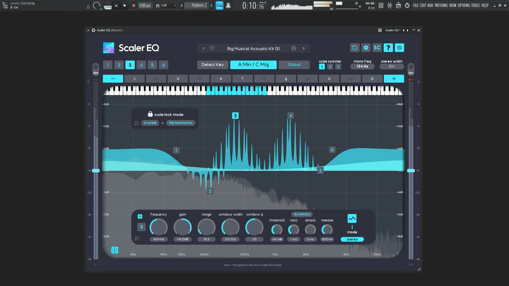Open Scaler EQ wrapper settings gear
This screenshot has width=509, height=286.
tap(93, 30)
